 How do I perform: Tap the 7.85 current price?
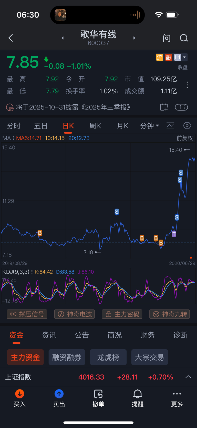[x=23, y=62]
